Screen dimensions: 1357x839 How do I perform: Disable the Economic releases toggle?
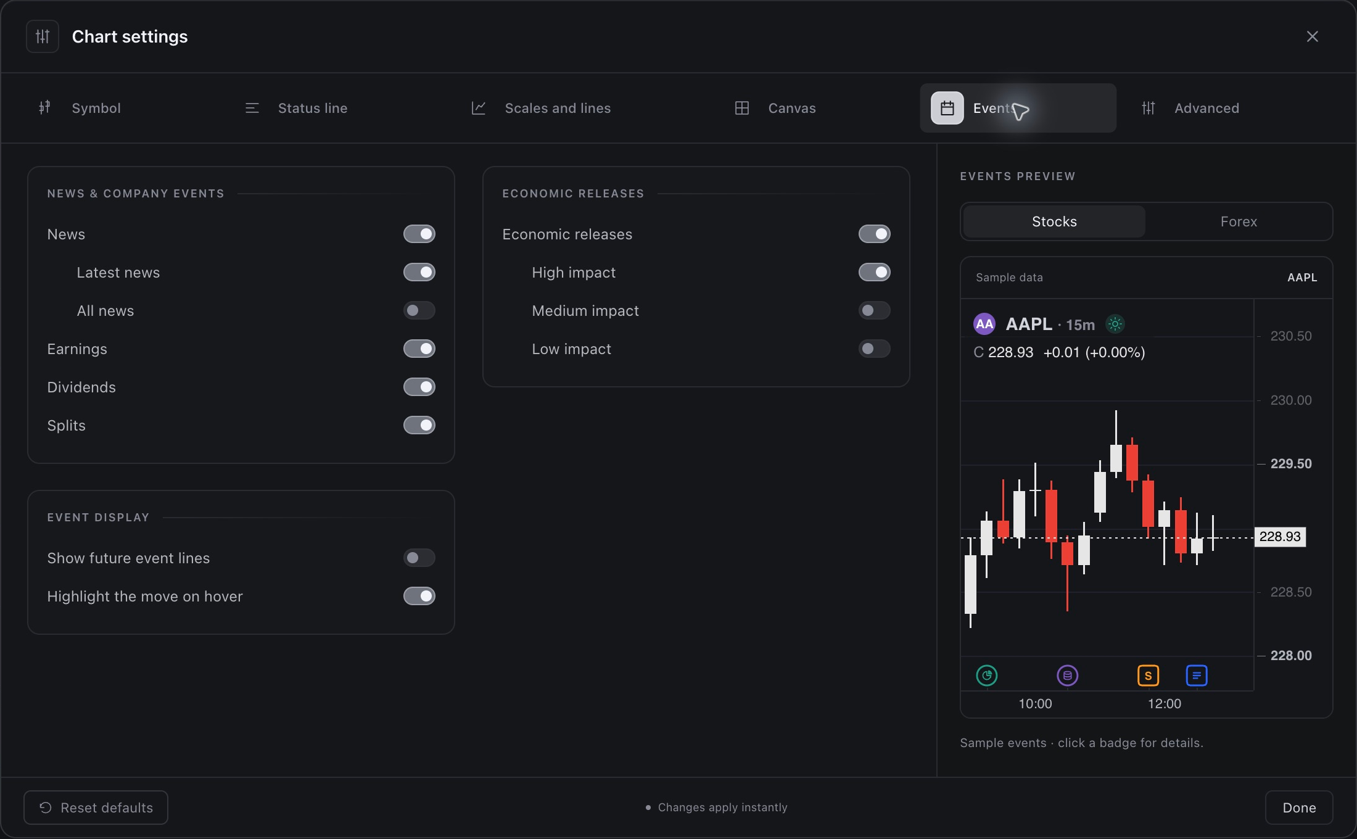[875, 234]
